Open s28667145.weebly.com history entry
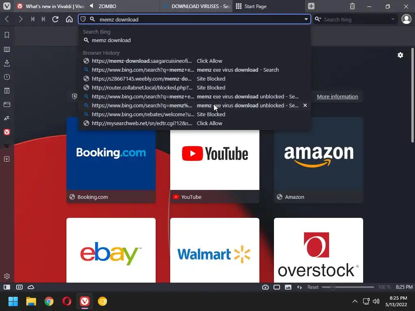Image resolution: width=415 pixels, height=311 pixels. point(195,79)
